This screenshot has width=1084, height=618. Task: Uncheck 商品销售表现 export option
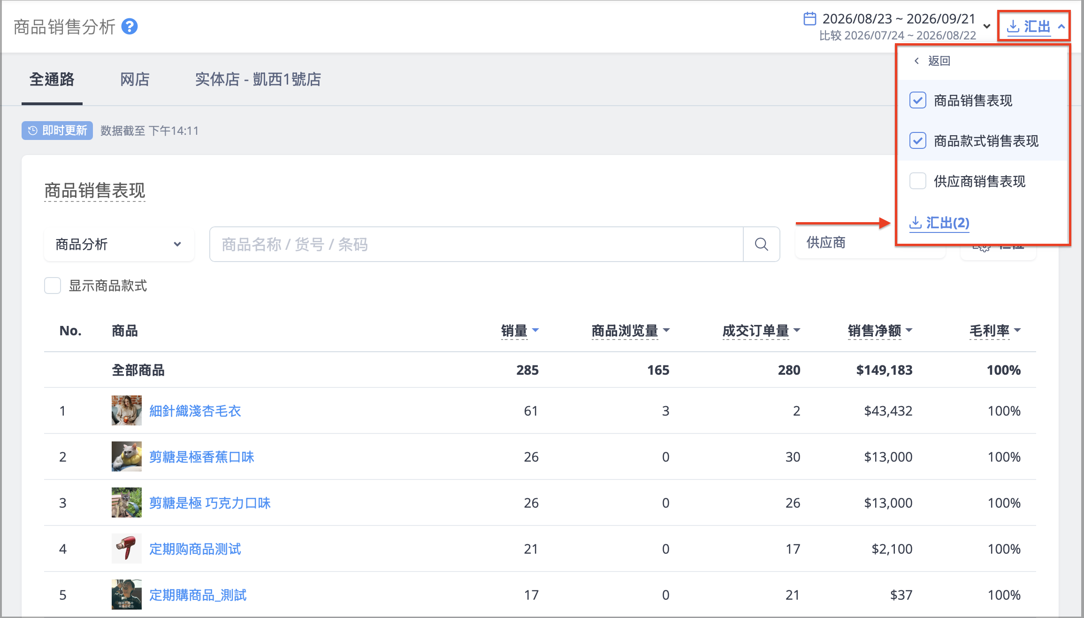tap(917, 100)
